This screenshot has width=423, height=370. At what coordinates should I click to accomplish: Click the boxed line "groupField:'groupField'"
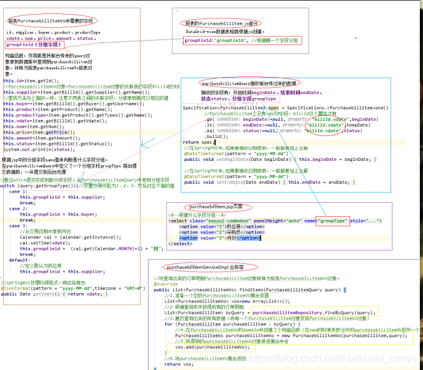tap(242, 41)
